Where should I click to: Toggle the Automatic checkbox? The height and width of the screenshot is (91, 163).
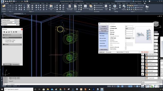pyautogui.click(x=106, y=52)
